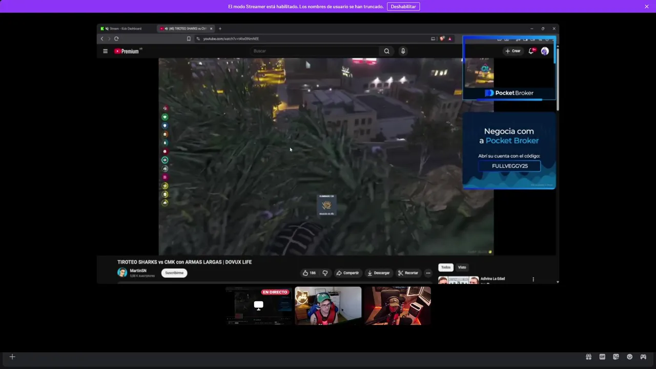Click the Pocket Broker logo banner
This screenshot has width=656, height=369.
click(509, 93)
